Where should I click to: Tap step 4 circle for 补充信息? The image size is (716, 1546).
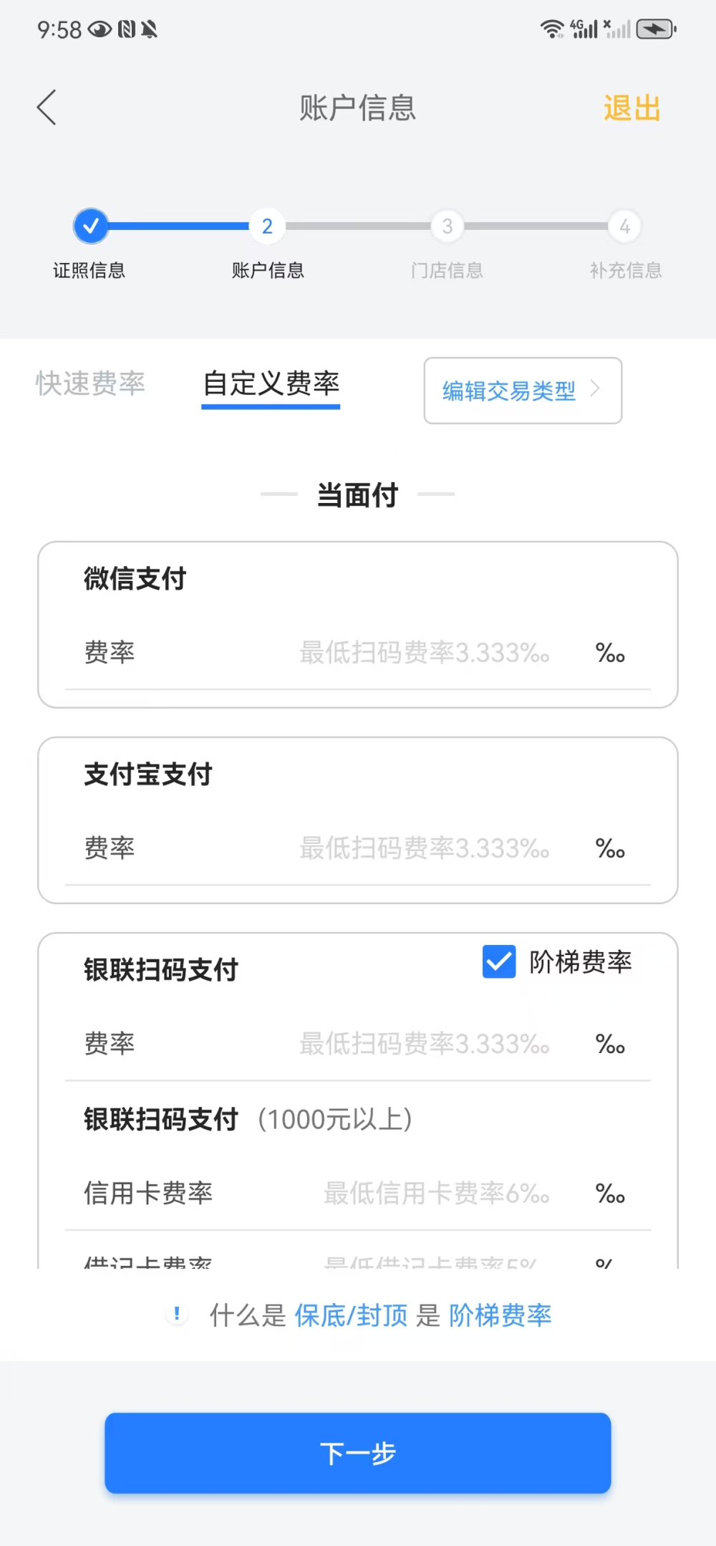click(624, 226)
